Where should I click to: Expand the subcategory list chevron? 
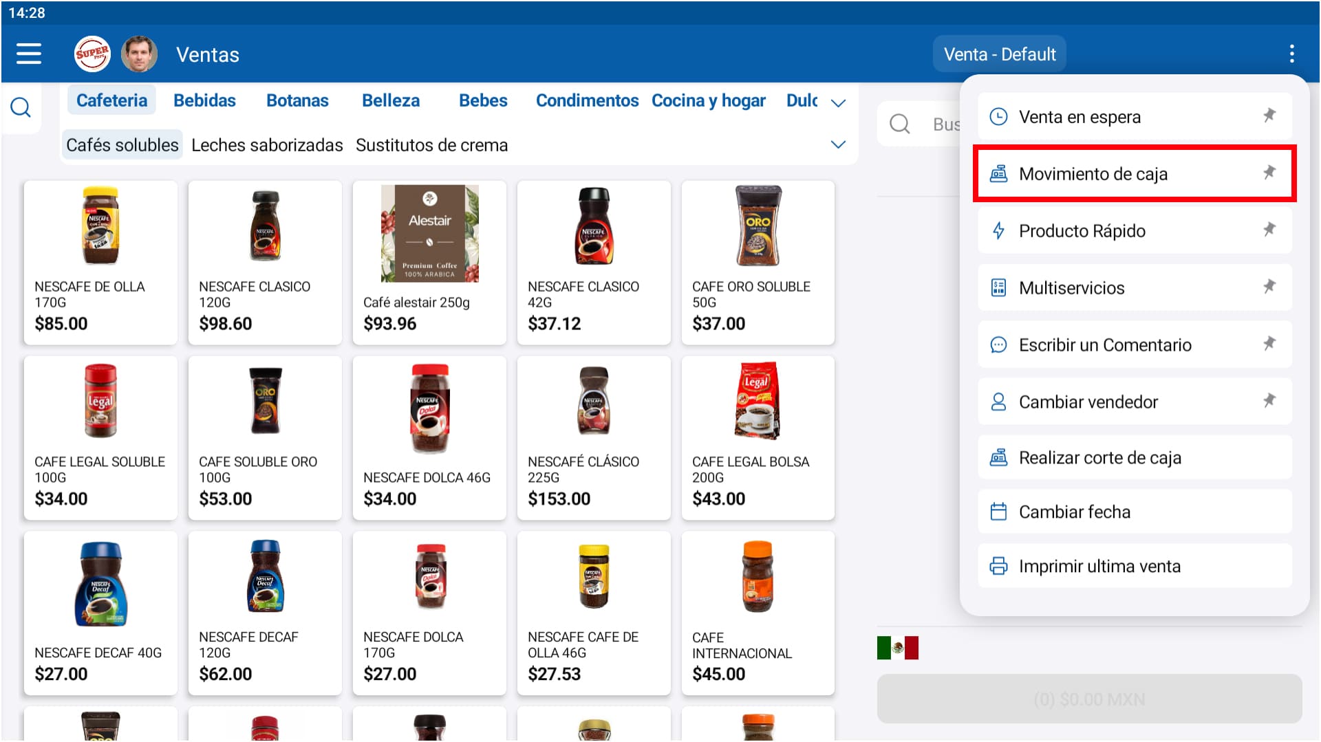pyautogui.click(x=838, y=144)
